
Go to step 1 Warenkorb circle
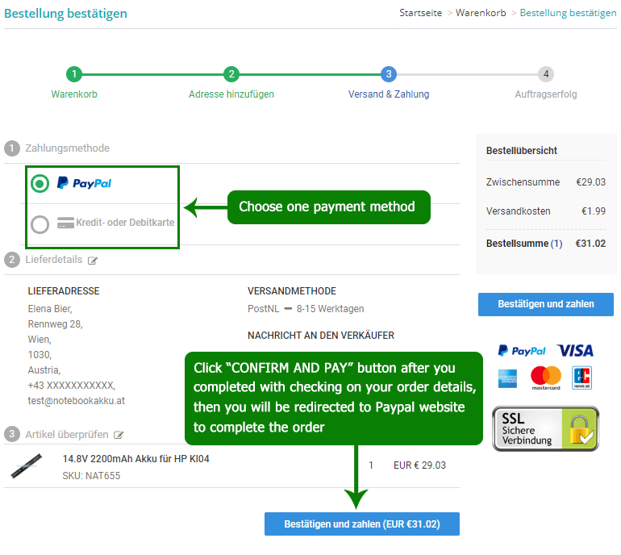point(74,74)
